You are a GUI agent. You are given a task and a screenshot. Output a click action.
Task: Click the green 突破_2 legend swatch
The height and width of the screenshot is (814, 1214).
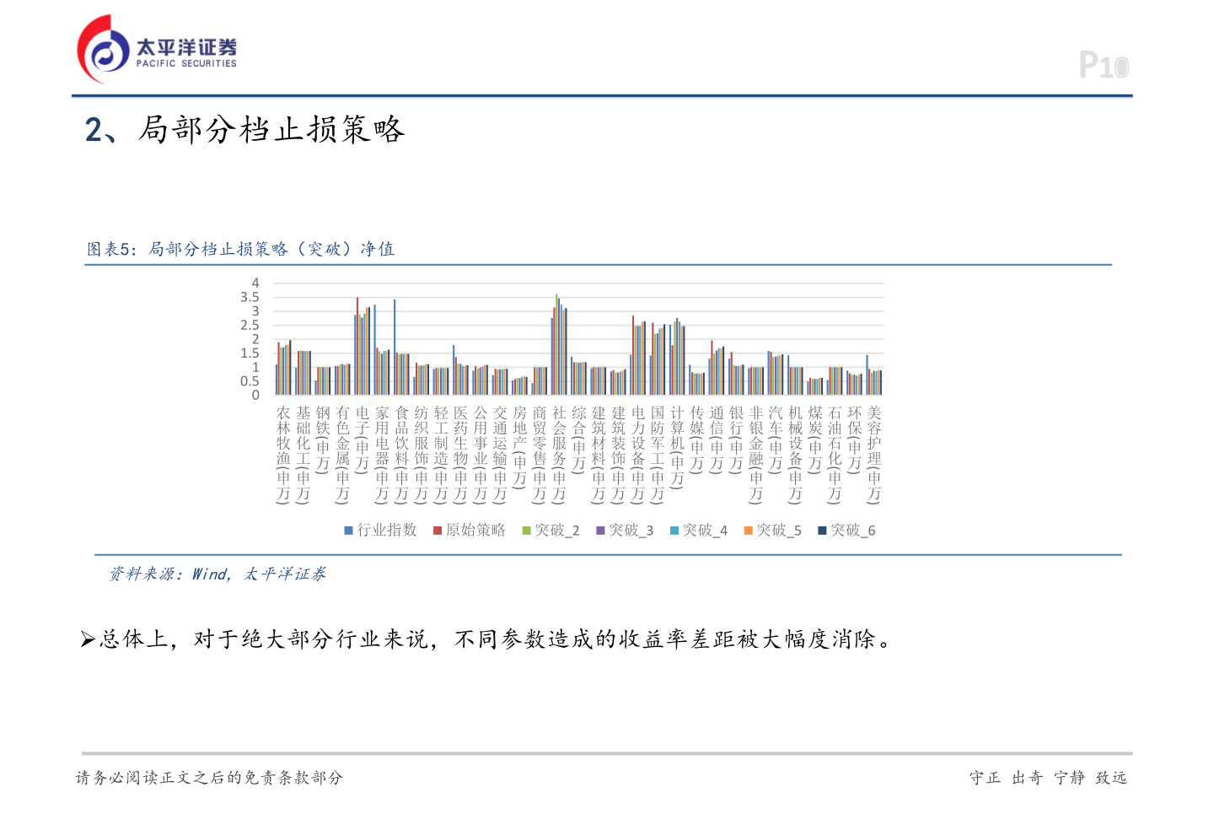click(526, 531)
